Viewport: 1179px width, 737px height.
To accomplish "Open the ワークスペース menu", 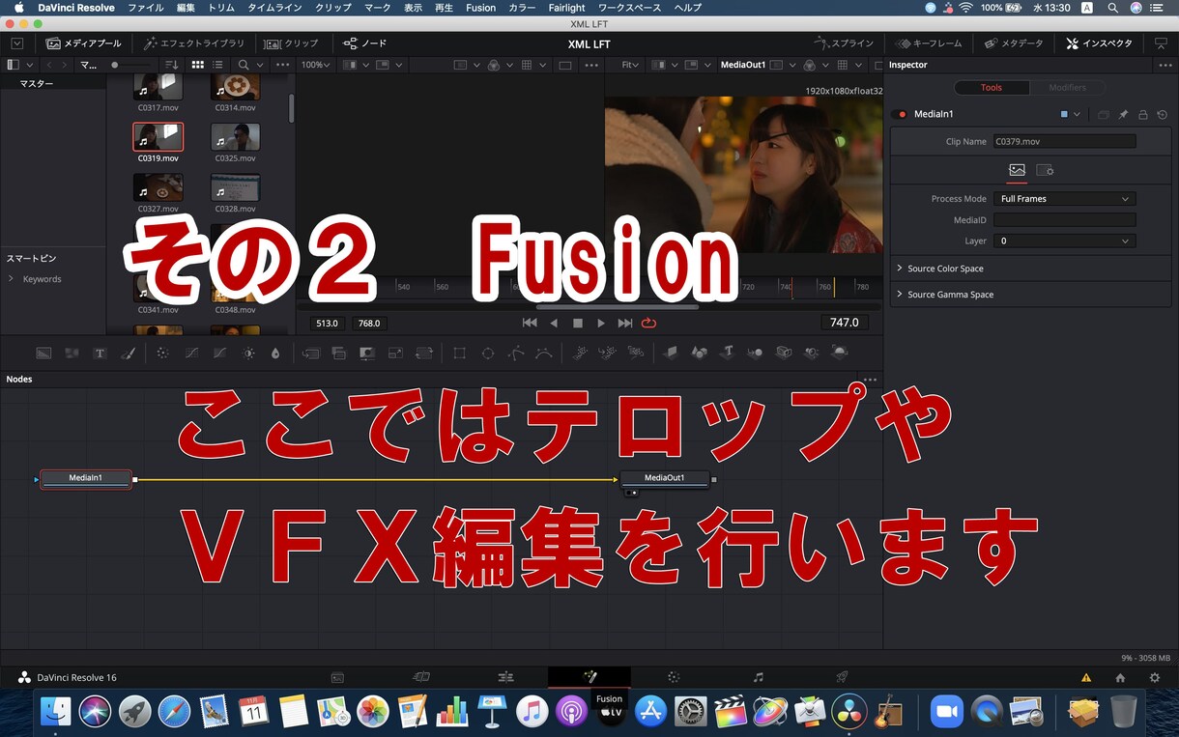I will coord(629,8).
